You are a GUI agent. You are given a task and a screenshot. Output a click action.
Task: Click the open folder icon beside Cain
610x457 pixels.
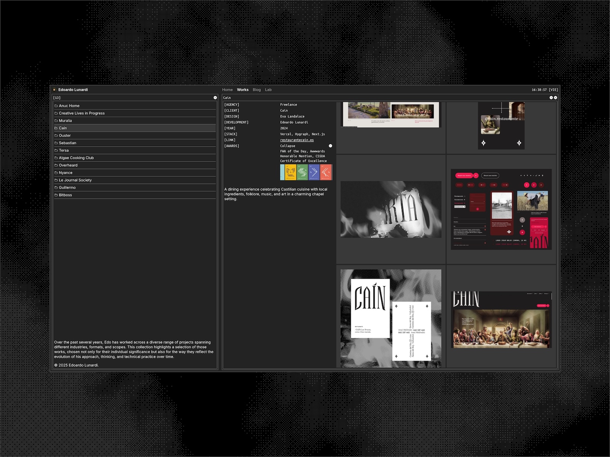[x=56, y=128]
